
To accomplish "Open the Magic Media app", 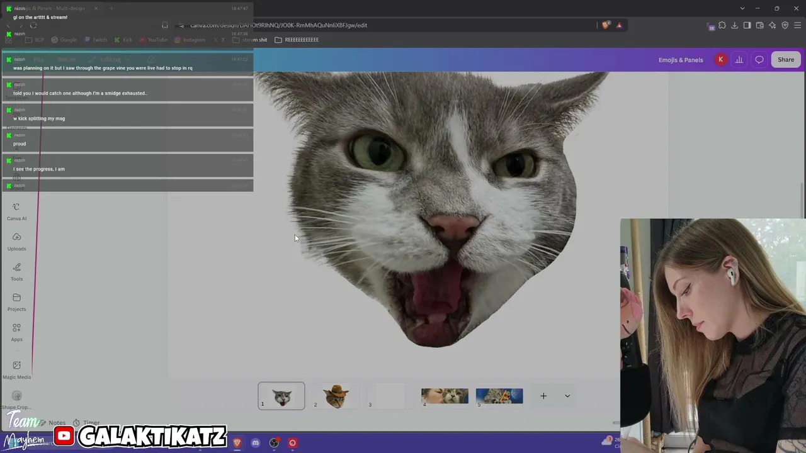I will point(16,369).
